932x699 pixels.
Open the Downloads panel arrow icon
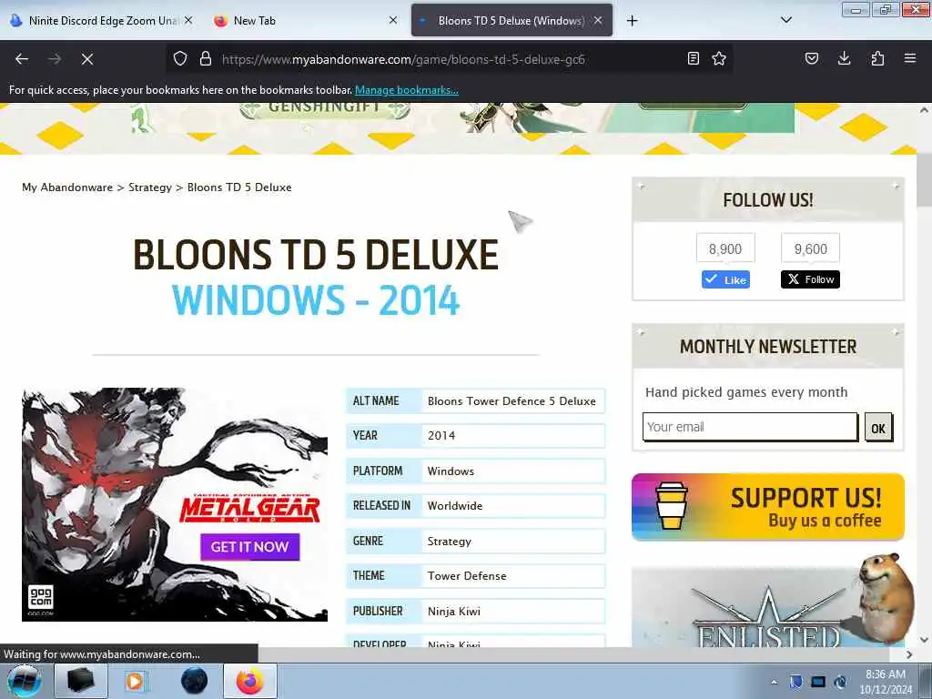[844, 58]
